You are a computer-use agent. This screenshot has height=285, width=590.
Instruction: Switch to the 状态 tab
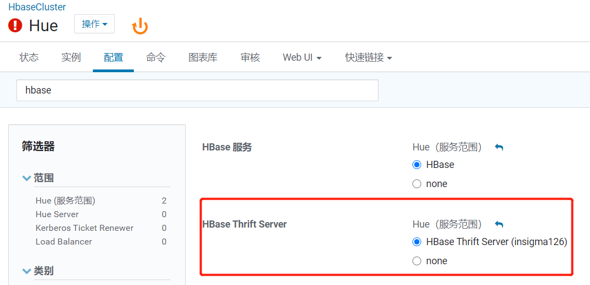click(29, 57)
